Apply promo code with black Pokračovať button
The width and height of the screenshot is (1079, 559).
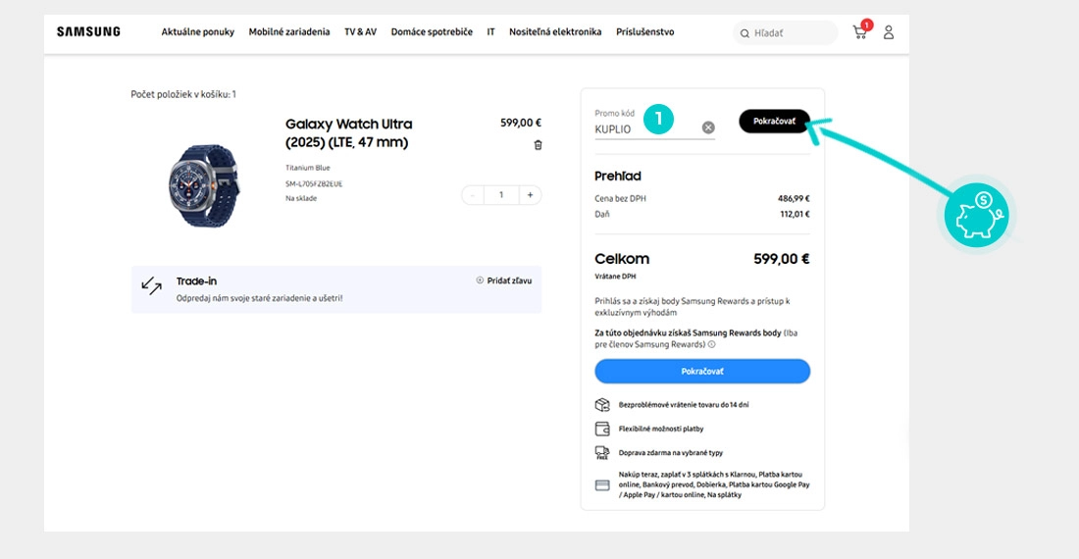coord(774,121)
